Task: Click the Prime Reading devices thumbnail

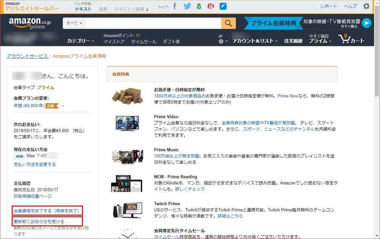Action: tap(127, 183)
